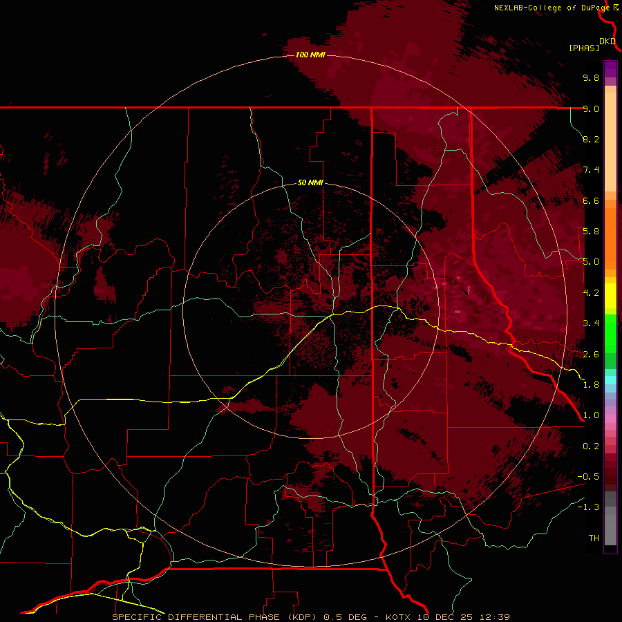Select the 1.8 scale label
This screenshot has height=622, width=622.
591,385
